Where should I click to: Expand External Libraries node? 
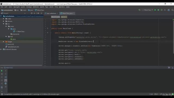(x=1, y=49)
